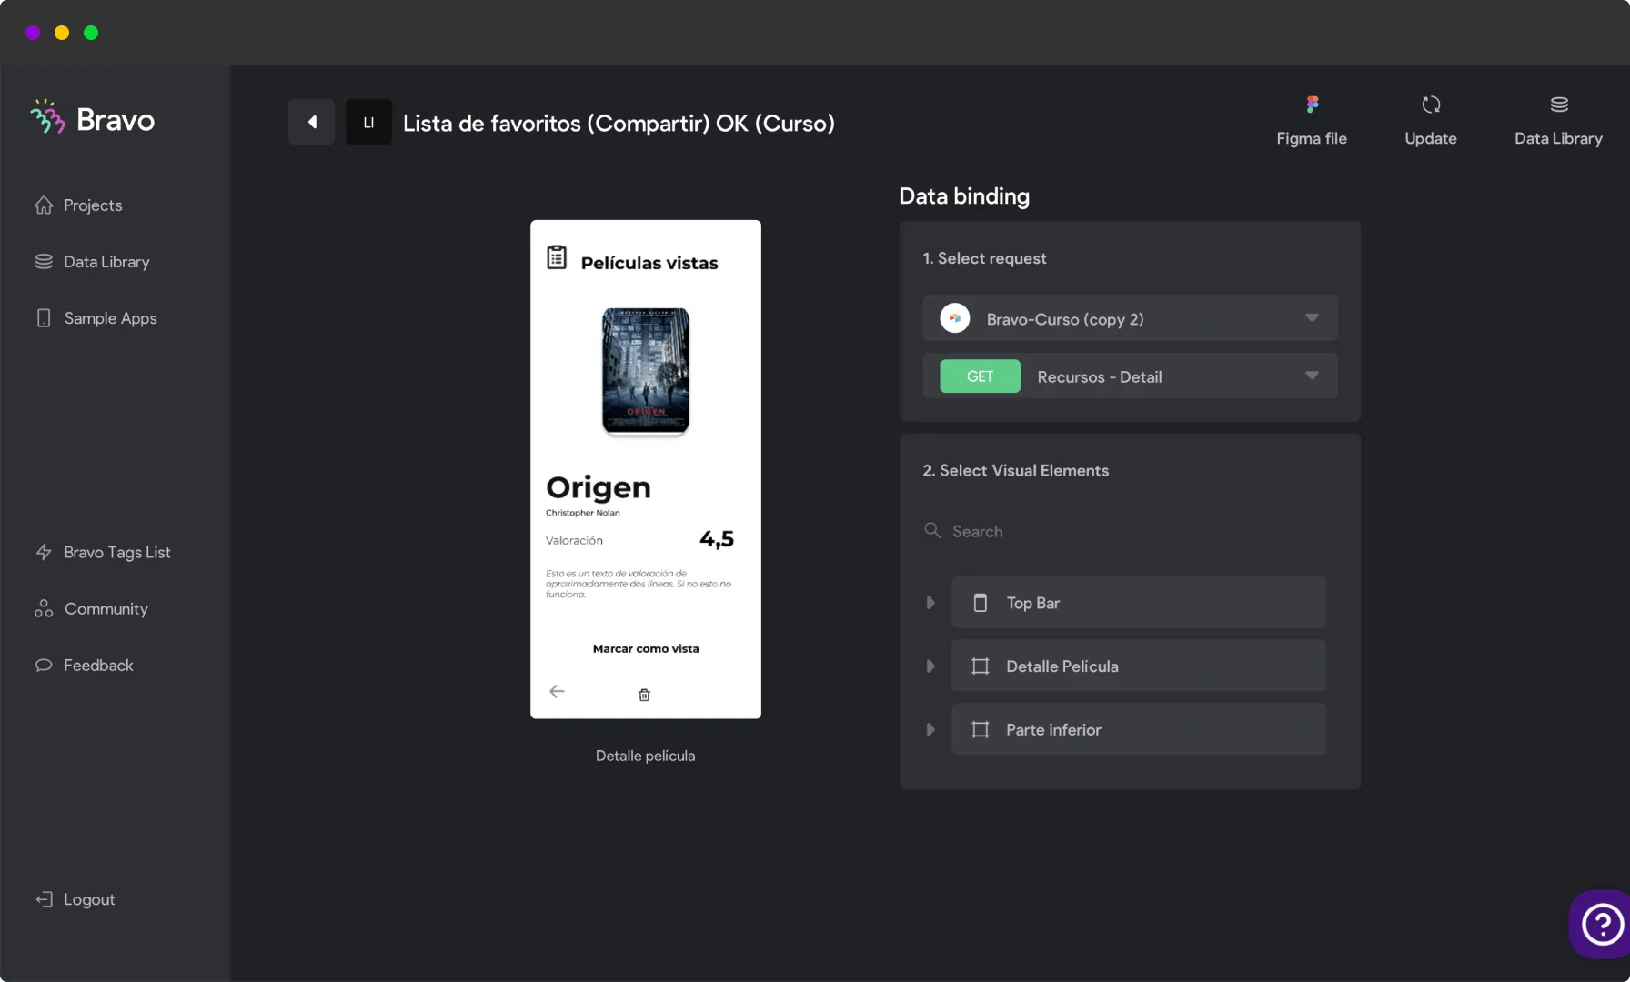The image size is (1630, 982).
Task: Select the Origen movie poster thumbnail
Action: (x=646, y=371)
